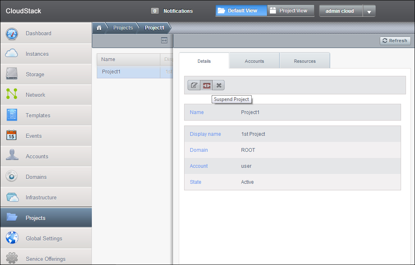Switch to the Resources tab

pos(305,61)
